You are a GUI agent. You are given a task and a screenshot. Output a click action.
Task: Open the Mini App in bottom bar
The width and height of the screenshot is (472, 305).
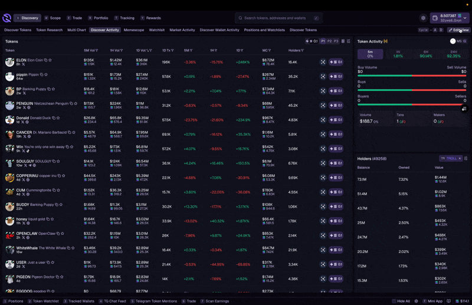[x=432, y=301]
